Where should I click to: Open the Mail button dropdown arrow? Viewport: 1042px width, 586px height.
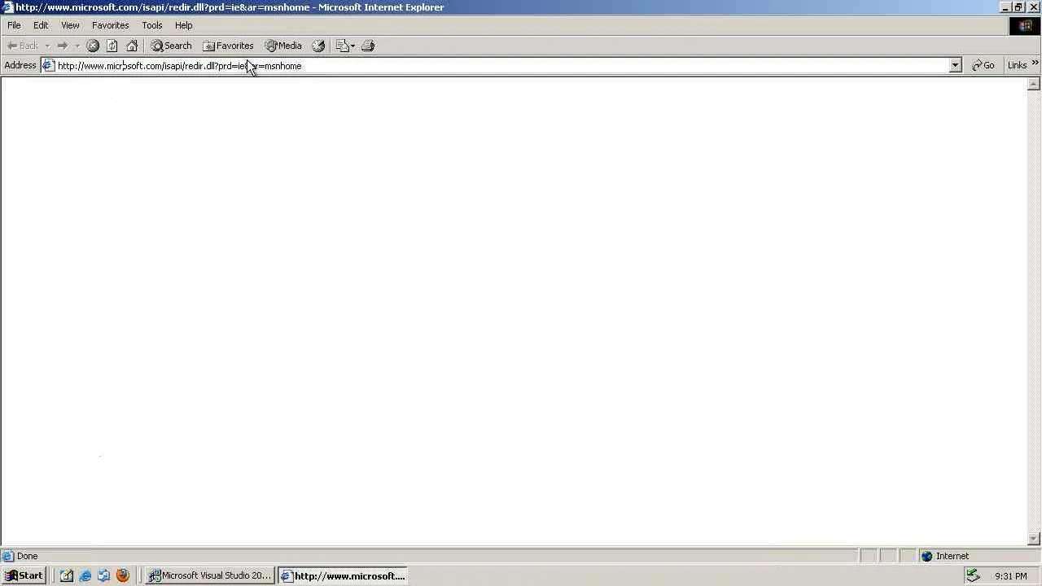(352, 46)
